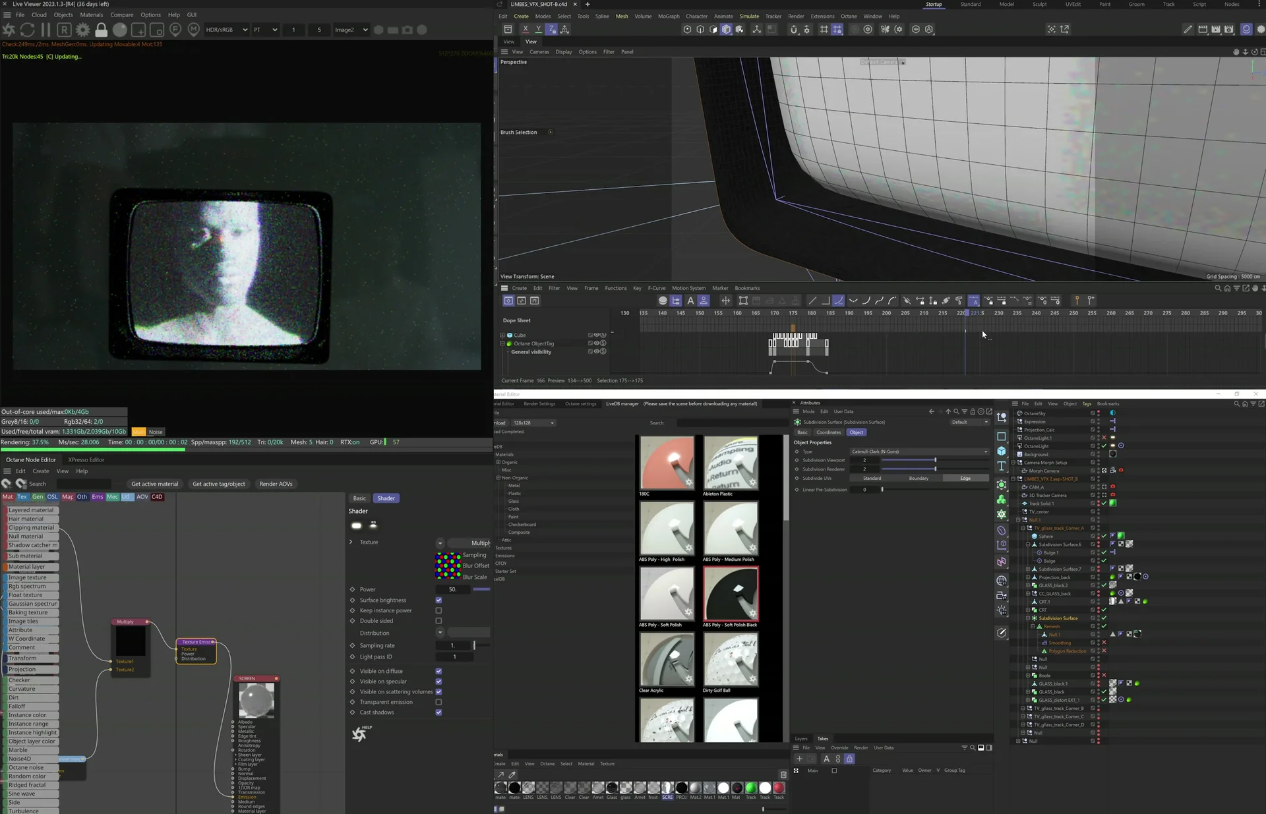Open HDR/sRGB color space dropdown
Viewport: 1266px width, 814px height.
[226, 30]
